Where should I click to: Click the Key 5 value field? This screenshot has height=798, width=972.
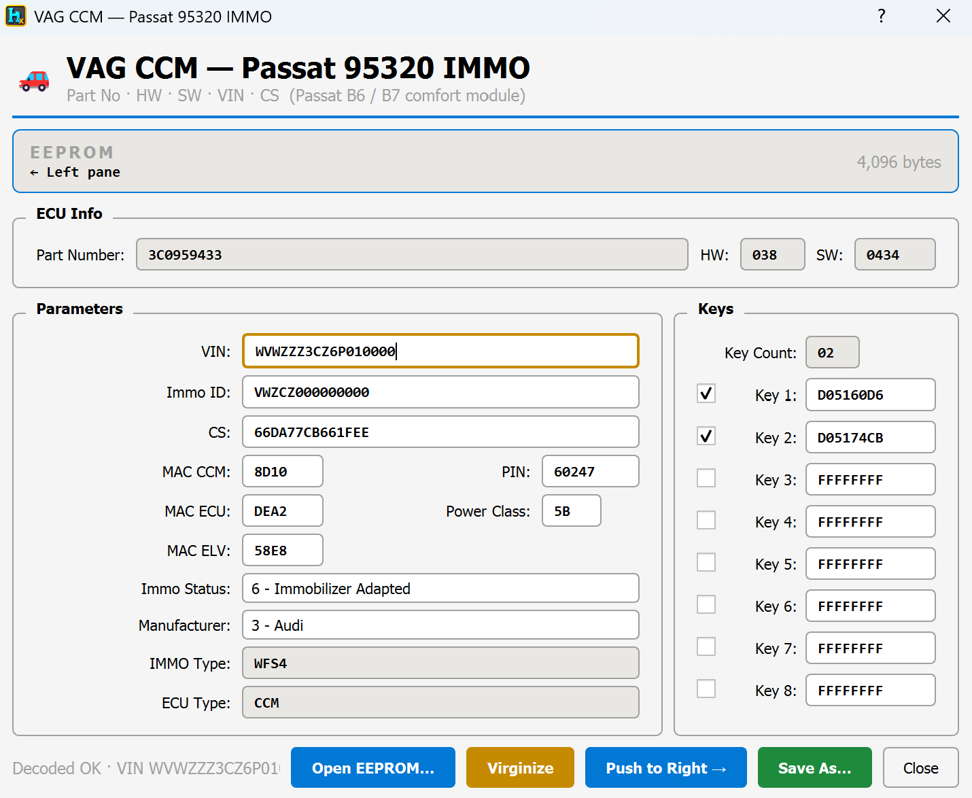(x=871, y=563)
